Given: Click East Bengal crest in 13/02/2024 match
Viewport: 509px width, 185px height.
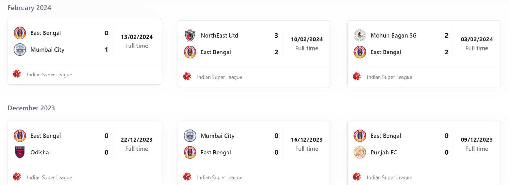Looking at the screenshot, I should coord(20,33).
